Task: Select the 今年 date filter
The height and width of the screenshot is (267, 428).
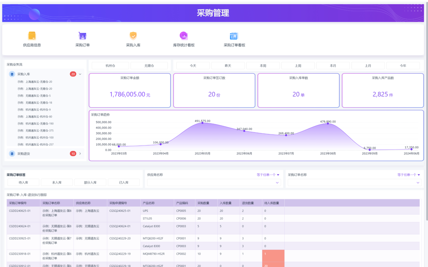Action: (403, 66)
